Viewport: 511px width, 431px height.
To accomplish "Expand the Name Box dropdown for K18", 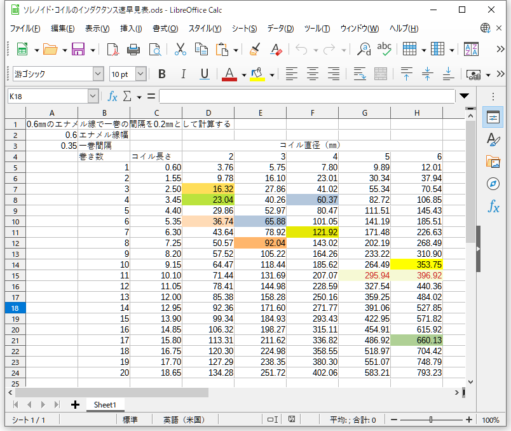I will coord(93,96).
